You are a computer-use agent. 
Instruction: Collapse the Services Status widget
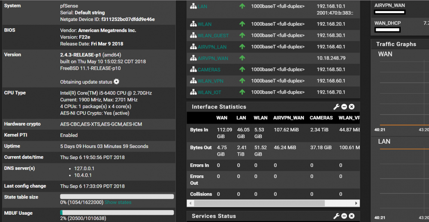344,216
